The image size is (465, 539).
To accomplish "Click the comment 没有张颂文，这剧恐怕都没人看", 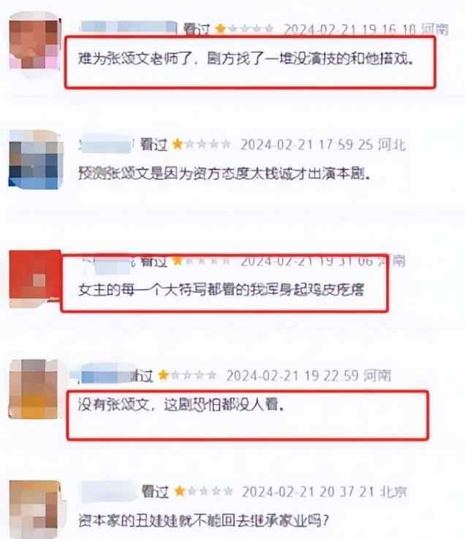I will (x=181, y=405).
